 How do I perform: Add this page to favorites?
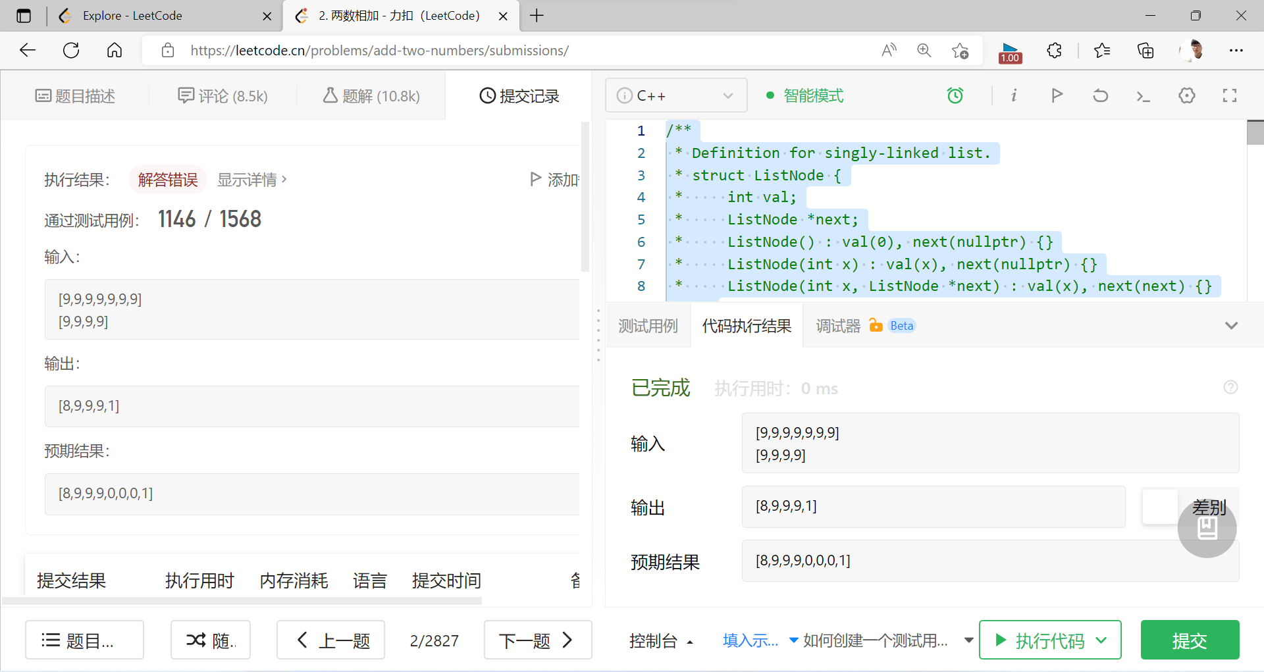[960, 50]
